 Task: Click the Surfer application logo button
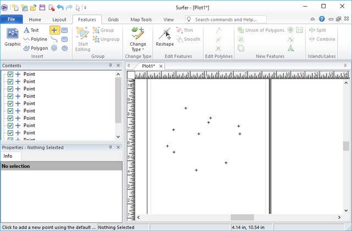pos(4,8)
